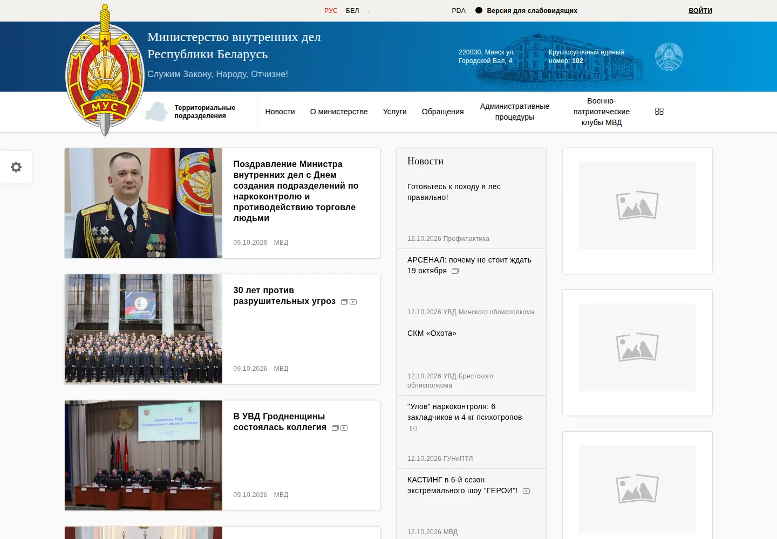This screenshot has height=539, width=777.
Task: Open Территориальные подразделения section
Action: pyautogui.click(x=205, y=112)
